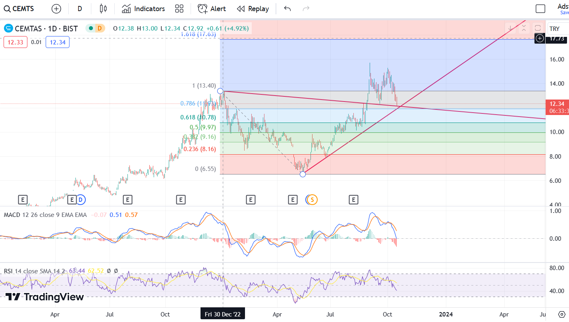Click the 0.618 (10.78) Fibonacci label
This screenshot has width=569, height=322.
[x=197, y=117]
